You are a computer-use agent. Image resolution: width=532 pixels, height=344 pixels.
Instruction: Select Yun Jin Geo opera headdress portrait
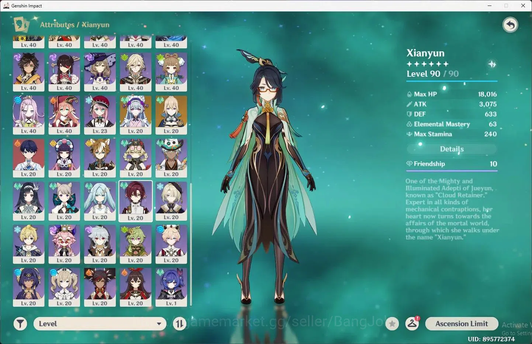[x=64, y=158]
